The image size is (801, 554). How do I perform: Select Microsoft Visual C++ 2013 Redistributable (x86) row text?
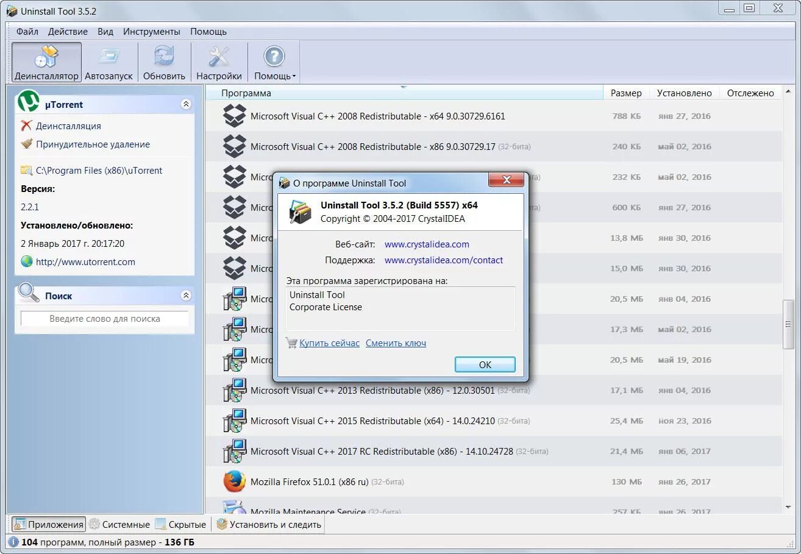point(372,390)
